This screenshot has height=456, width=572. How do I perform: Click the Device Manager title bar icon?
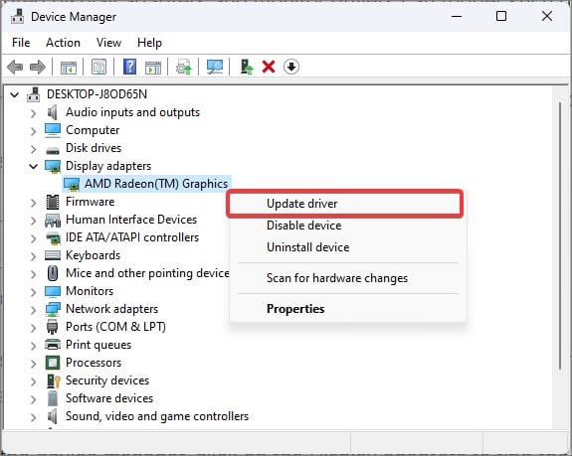click(x=18, y=17)
